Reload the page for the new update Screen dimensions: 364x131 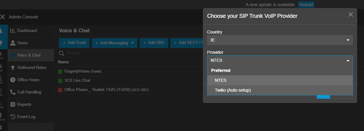pos(306,5)
